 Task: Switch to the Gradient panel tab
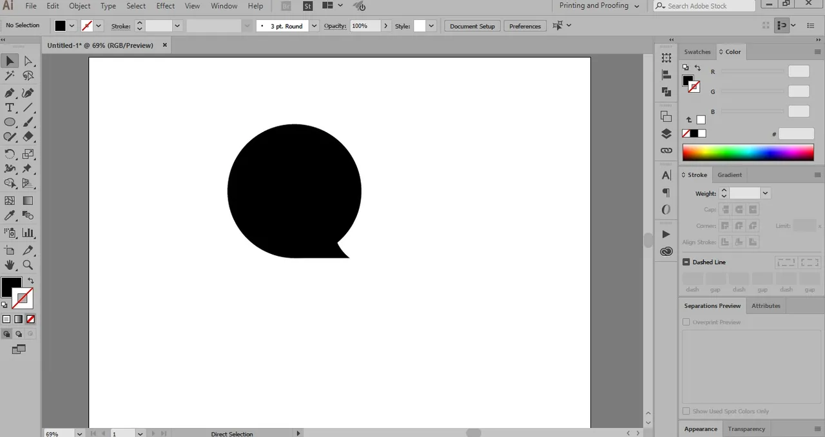(730, 175)
